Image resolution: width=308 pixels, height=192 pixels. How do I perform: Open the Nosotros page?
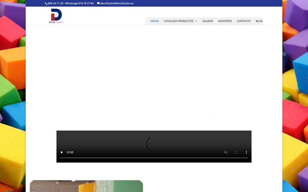[x=225, y=21]
